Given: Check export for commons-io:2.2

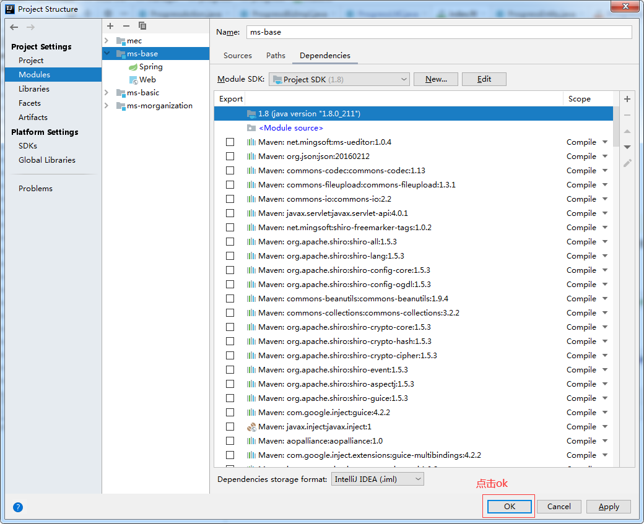Looking at the screenshot, I should pos(230,199).
